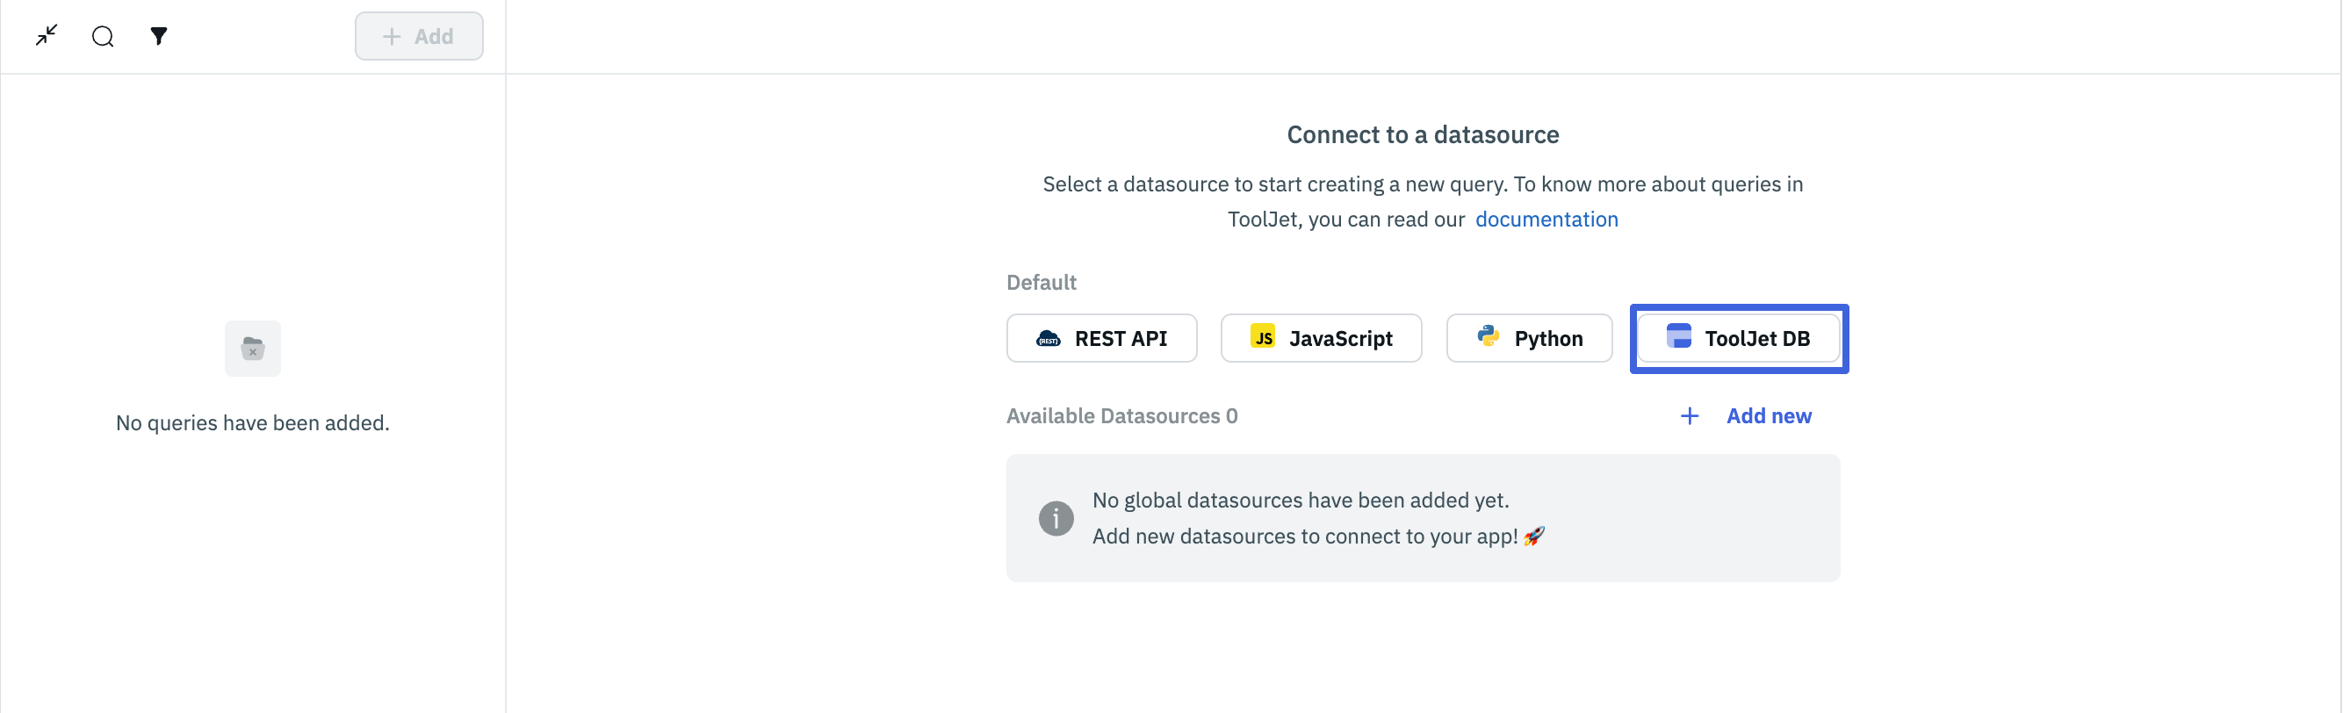Viewport: 2343px width, 713px height.
Task: Click the 'No queries have been added' text
Action: 253,423
